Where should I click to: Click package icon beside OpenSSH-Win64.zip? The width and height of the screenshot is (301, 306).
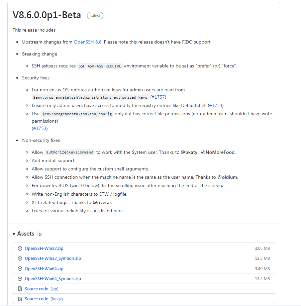pos(20,268)
